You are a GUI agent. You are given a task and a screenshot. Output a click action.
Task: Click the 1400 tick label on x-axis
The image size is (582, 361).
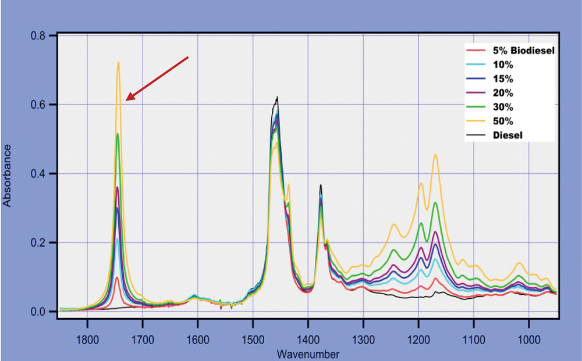click(x=308, y=337)
